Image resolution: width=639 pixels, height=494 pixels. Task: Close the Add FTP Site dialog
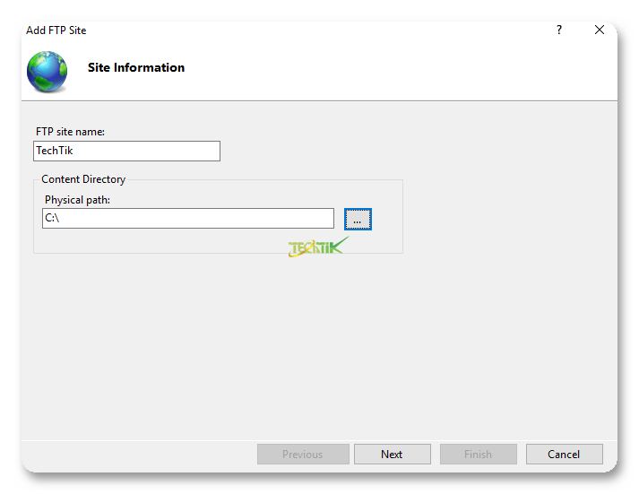(x=600, y=30)
